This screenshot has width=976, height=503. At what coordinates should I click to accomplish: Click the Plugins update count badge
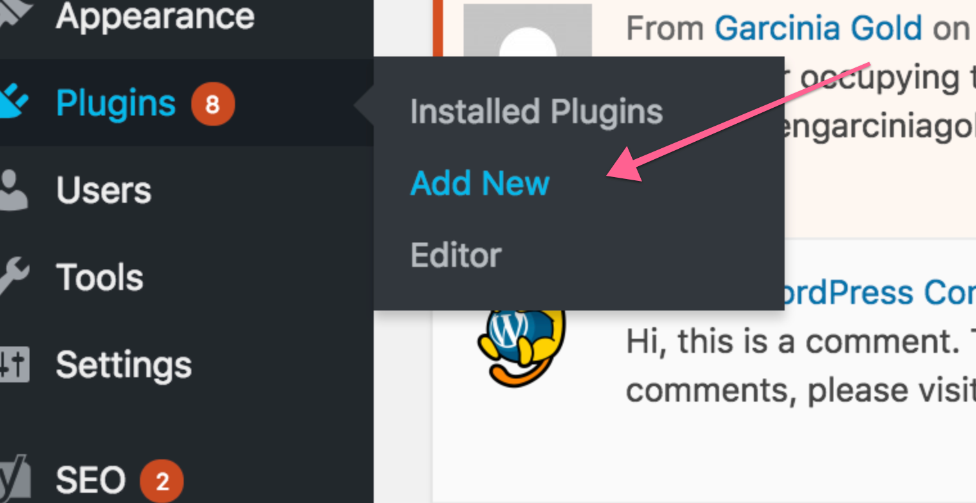click(213, 103)
